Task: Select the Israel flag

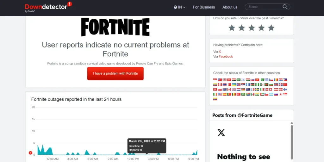Action: (x=243, y=80)
